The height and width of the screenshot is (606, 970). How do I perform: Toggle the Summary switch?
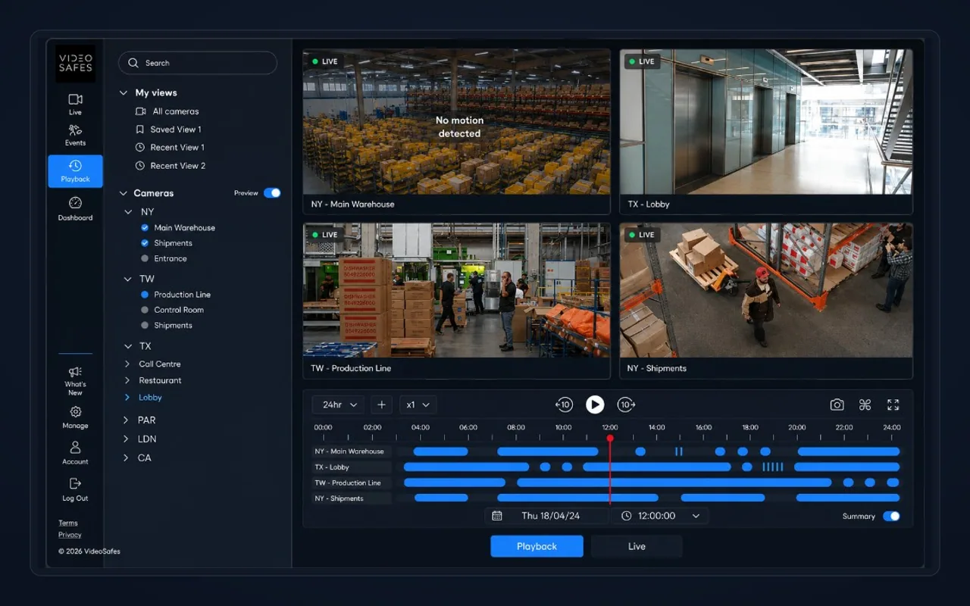[x=891, y=517]
